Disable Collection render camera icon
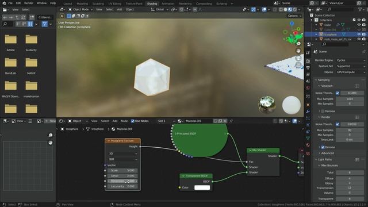The width and height of the screenshot is (368, 207). point(364,20)
